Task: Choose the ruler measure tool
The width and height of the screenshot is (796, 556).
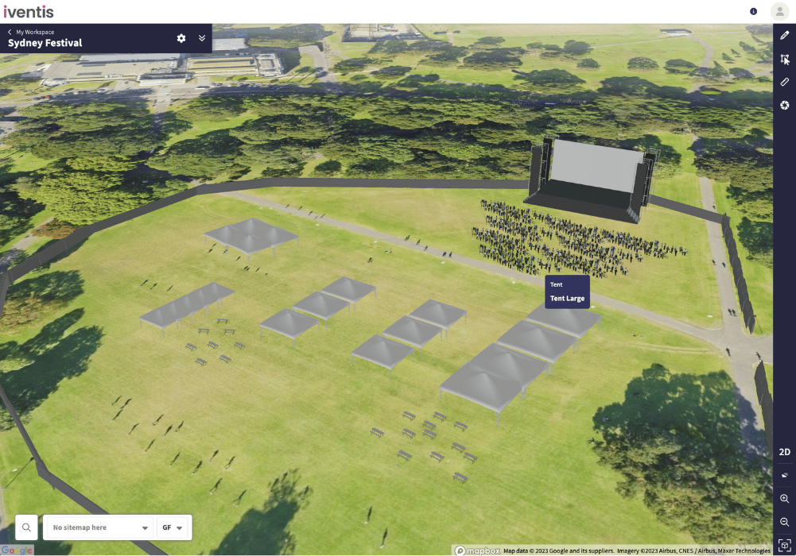Action: click(784, 82)
